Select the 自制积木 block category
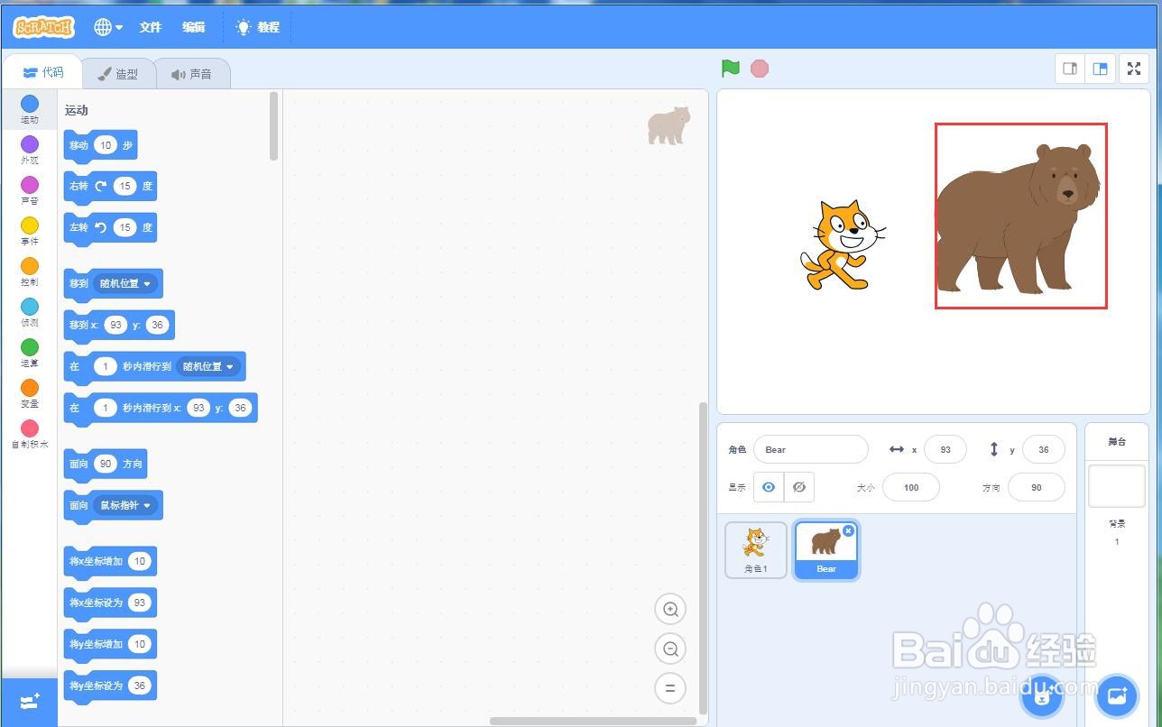This screenshot has height=727, width=1162. point(30,435)
